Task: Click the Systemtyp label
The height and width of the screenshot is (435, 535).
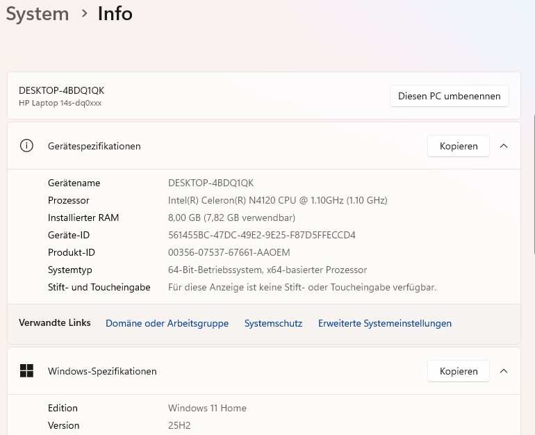Action: coord(70,270)
